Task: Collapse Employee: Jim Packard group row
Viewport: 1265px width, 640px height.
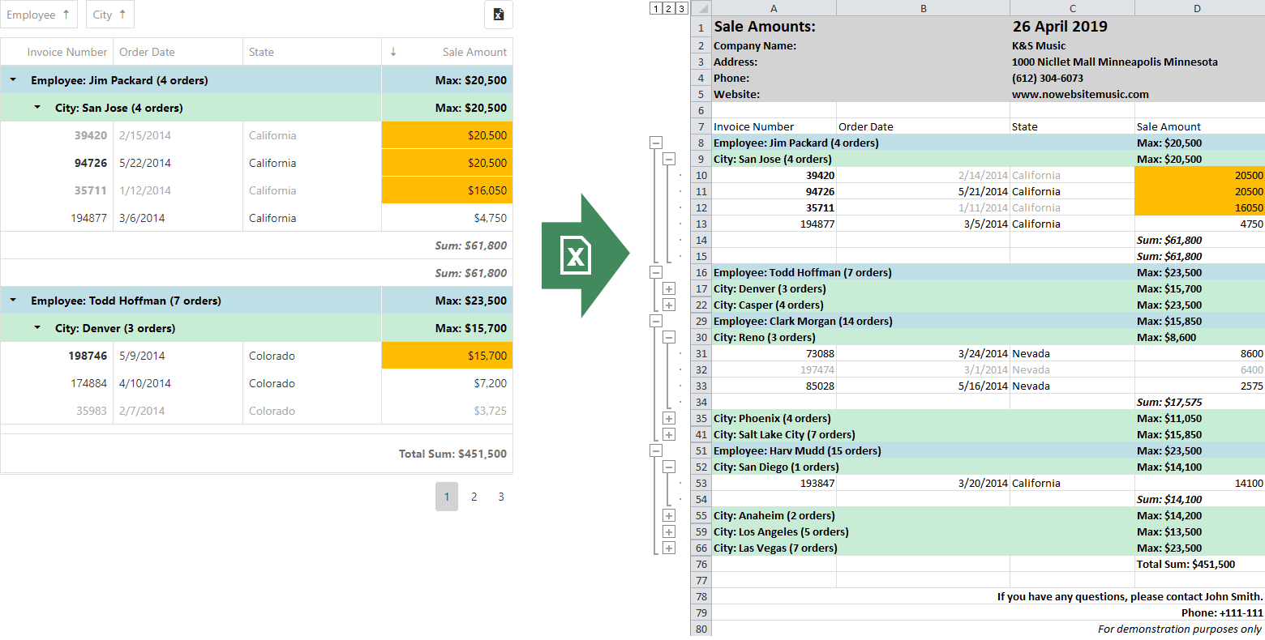Action: click(x=13, y=80)
